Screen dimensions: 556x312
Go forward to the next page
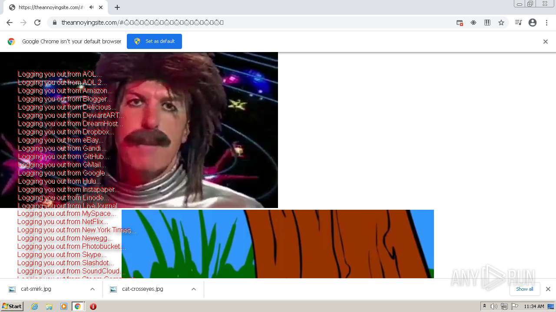23,23
